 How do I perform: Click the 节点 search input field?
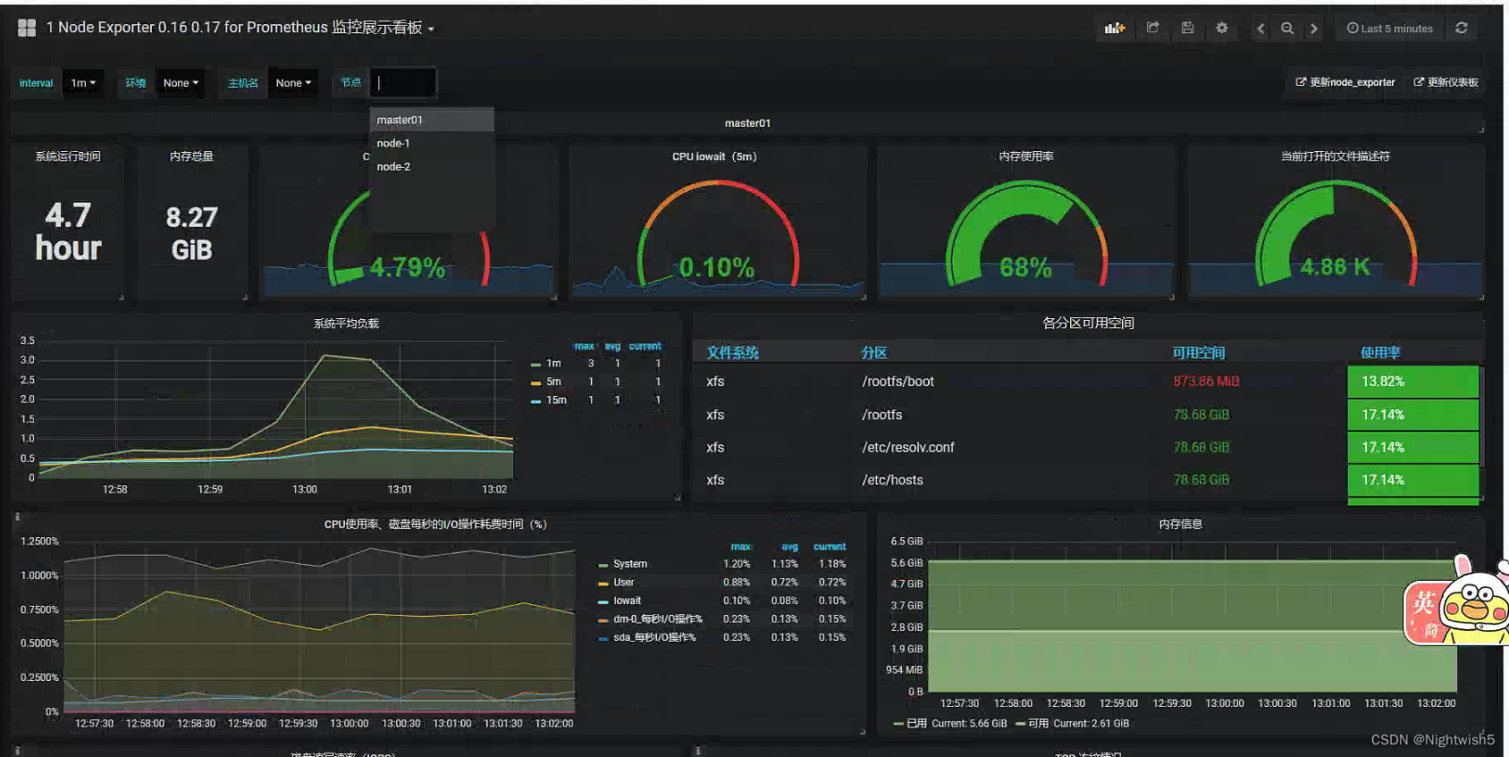pyautogui.click(x=403, y=82)
